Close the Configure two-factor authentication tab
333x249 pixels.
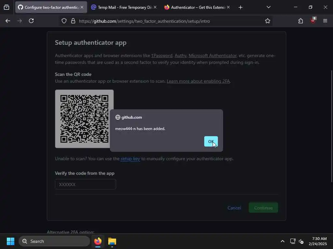[x=82, y=7]
